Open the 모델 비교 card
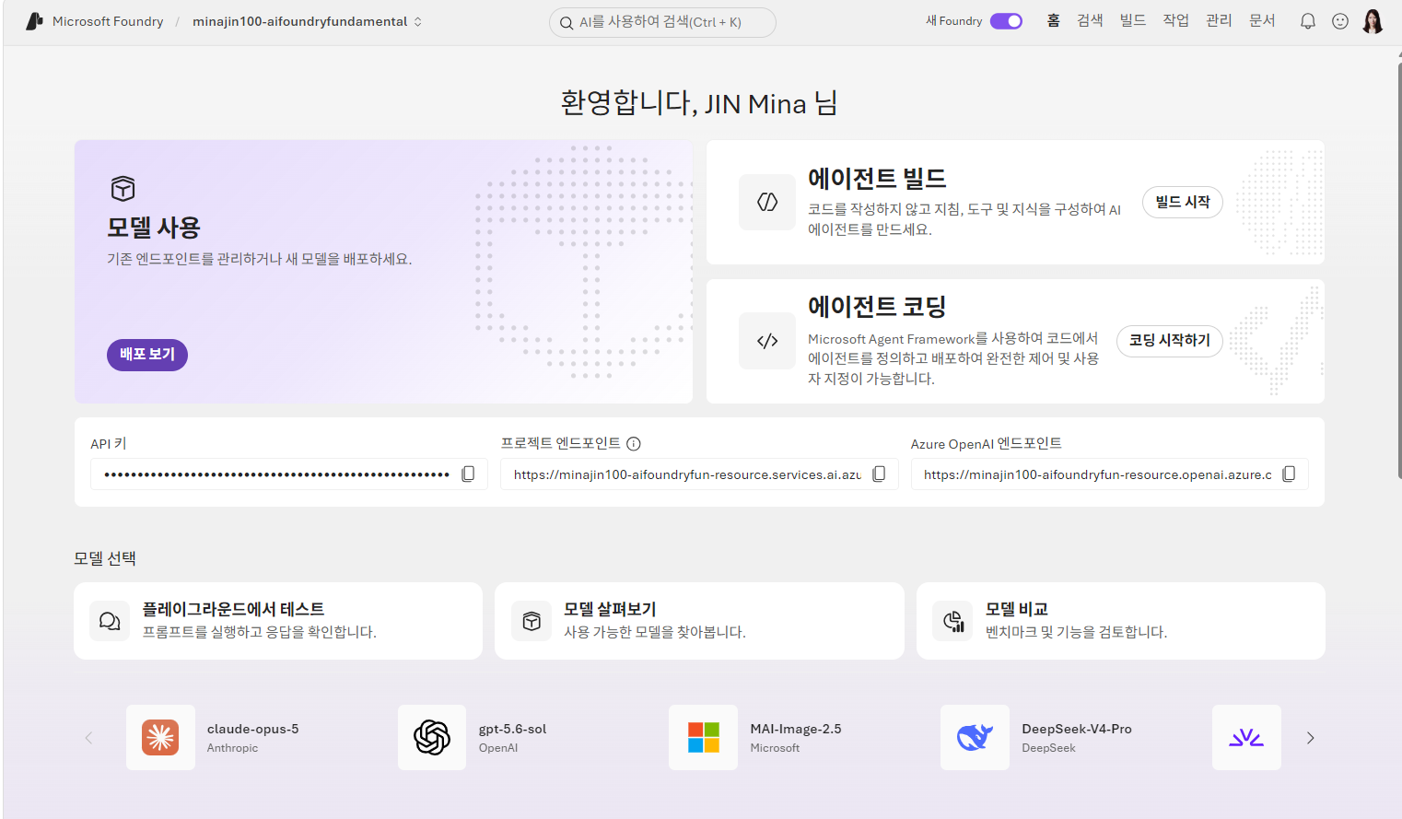This screenshot has width=1402, height=819. [x=1121, y=621]
